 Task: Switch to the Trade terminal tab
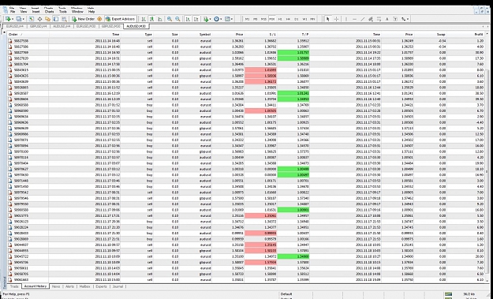pos(14,286)
